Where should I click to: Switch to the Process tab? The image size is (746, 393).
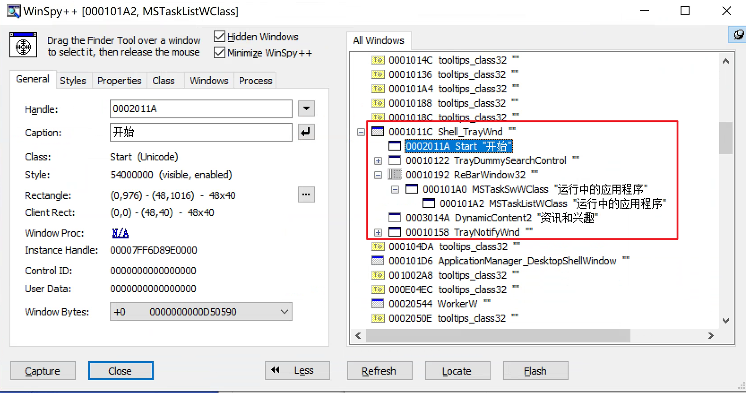[x=256, y=81]
